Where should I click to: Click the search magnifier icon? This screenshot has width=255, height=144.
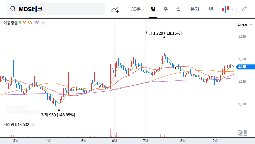[13, 9]
